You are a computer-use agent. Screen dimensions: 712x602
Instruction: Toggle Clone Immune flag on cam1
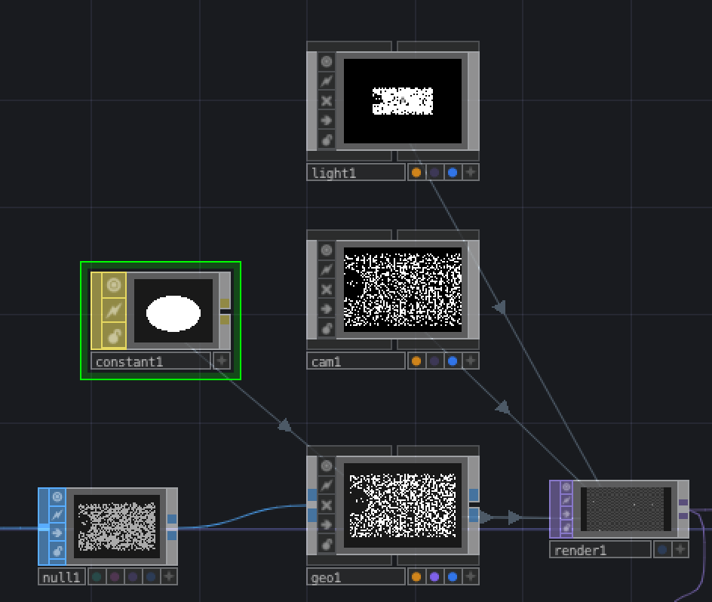pos(327,270)
